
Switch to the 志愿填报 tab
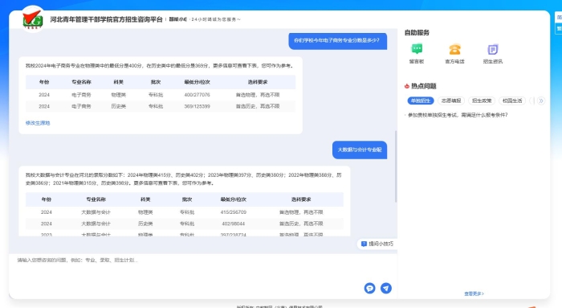pos(451,101)
